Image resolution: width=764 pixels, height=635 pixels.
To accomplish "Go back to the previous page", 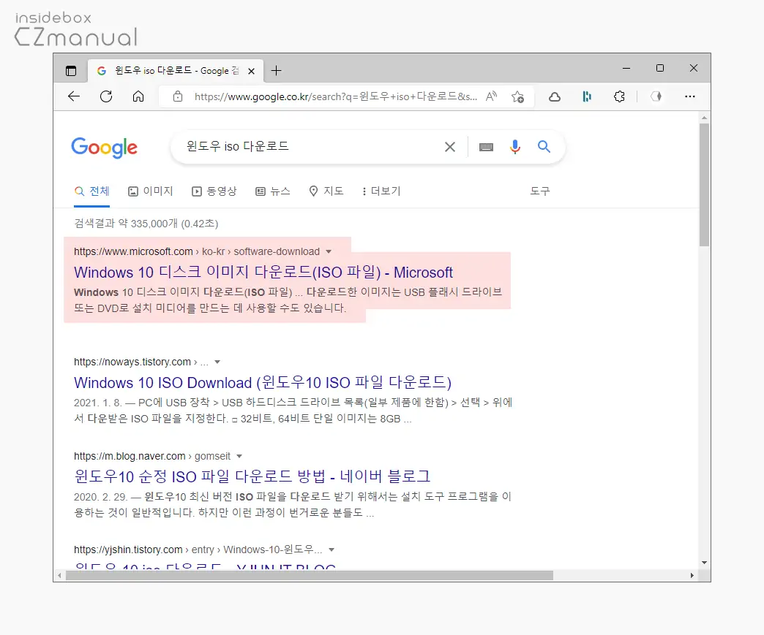I will 74,96.
